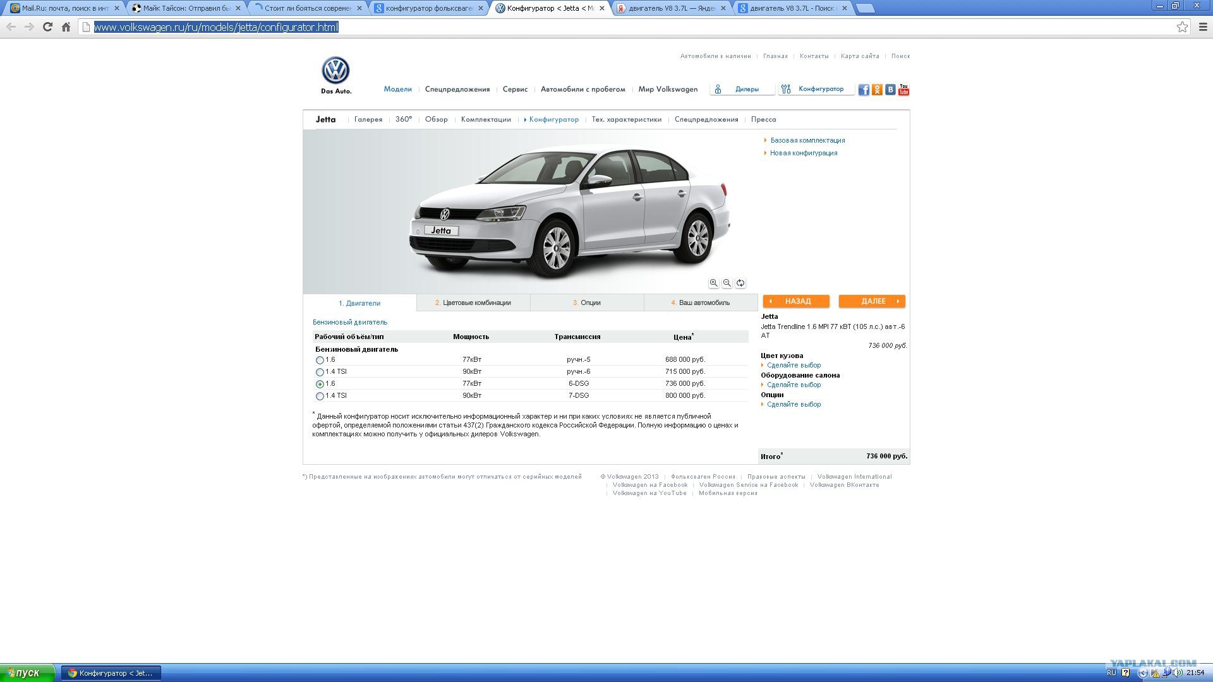The height and width of the screenshot is (682, 1213).
Task: Open Спецпредложения in the main navigation
Action: coord(457,89)
